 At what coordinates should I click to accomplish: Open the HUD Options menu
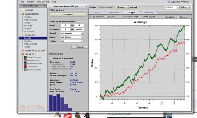(x=43, y=2)
